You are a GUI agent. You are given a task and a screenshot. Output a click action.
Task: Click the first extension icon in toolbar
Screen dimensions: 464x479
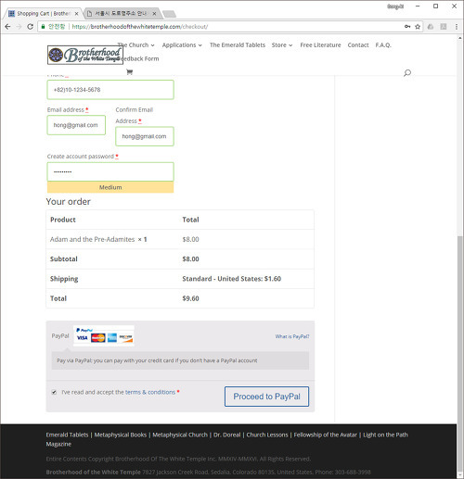(x=431, y=27)
